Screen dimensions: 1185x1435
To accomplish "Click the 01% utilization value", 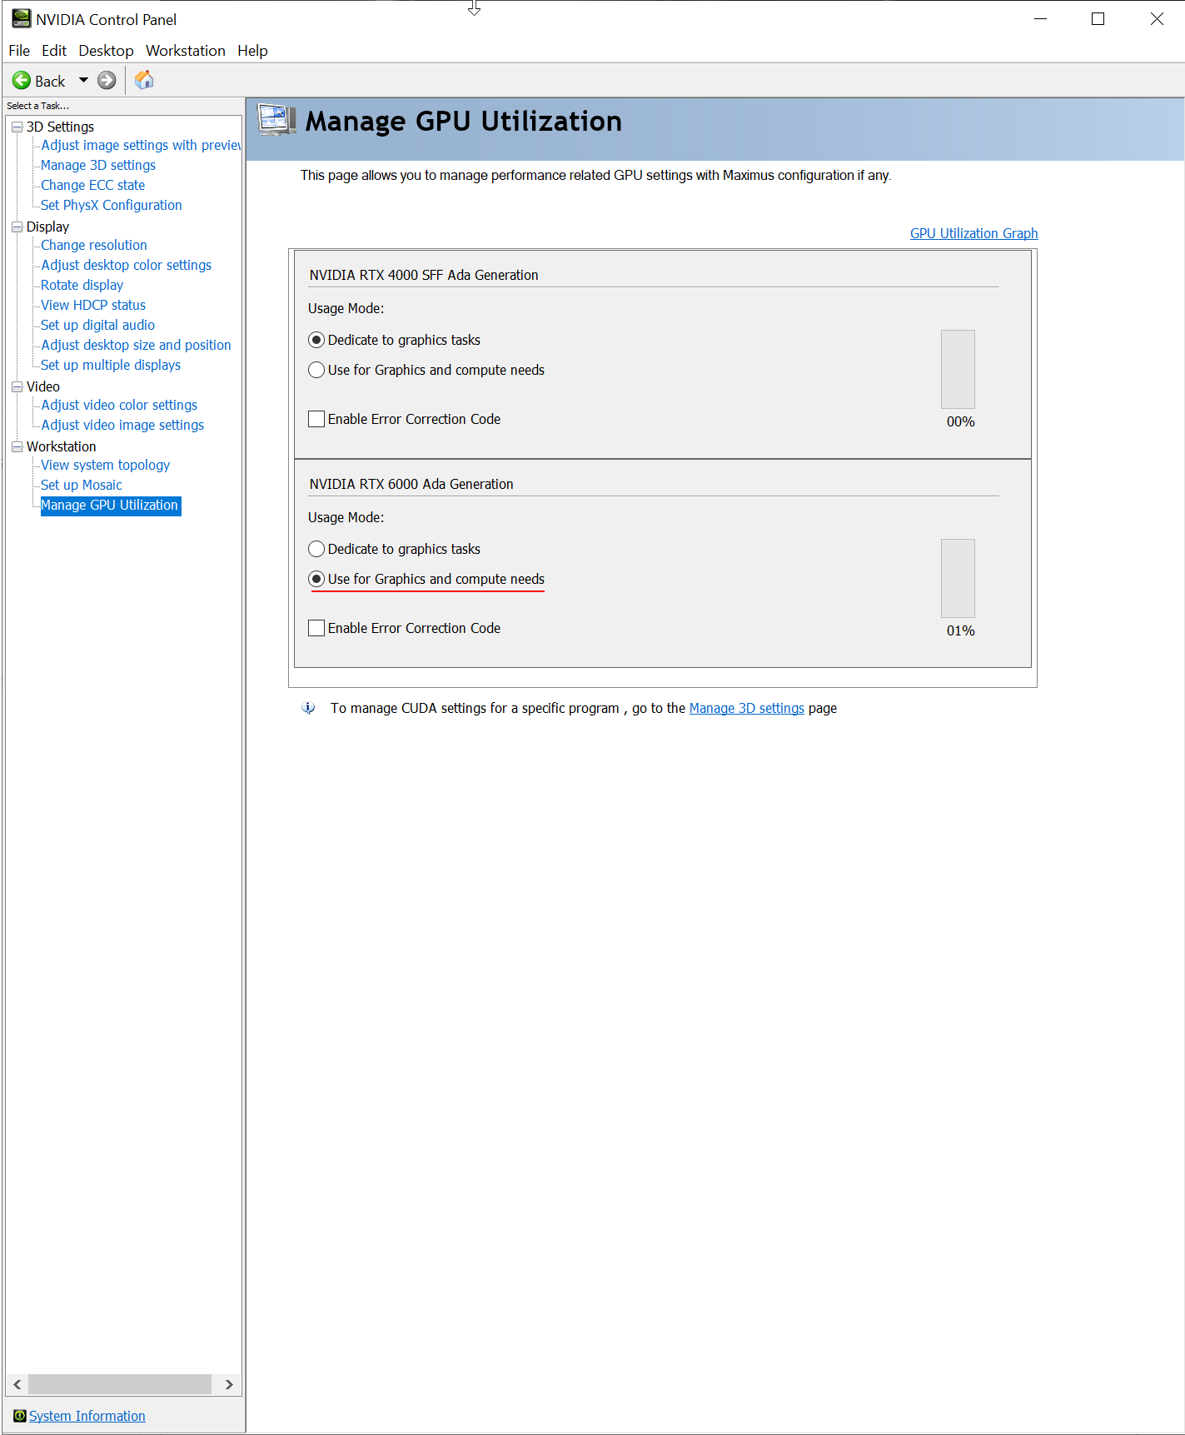I will point(960,630).
